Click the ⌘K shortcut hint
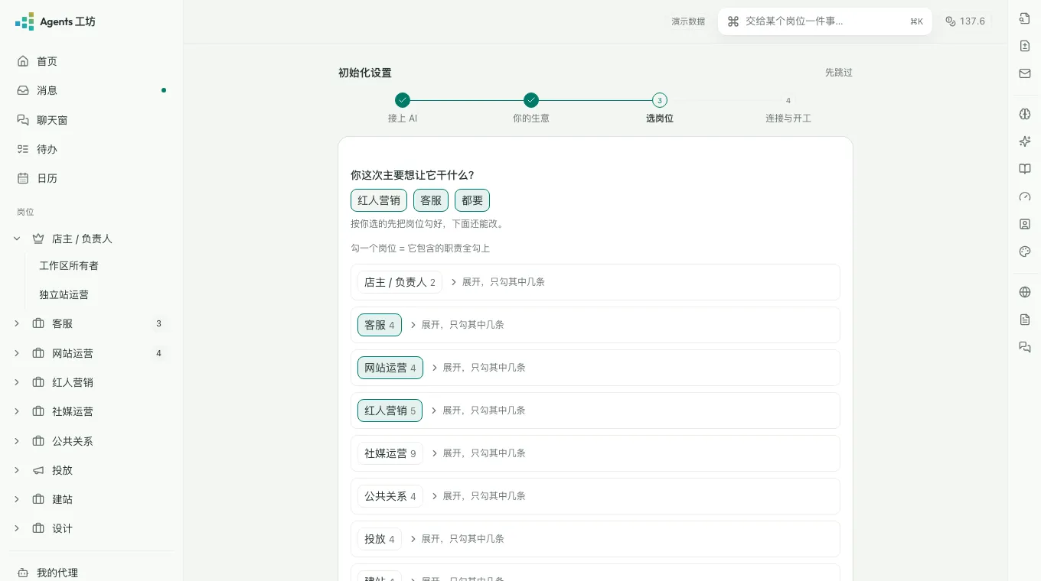This screenshot has width=1041, height=581. [x=916, y=21]
